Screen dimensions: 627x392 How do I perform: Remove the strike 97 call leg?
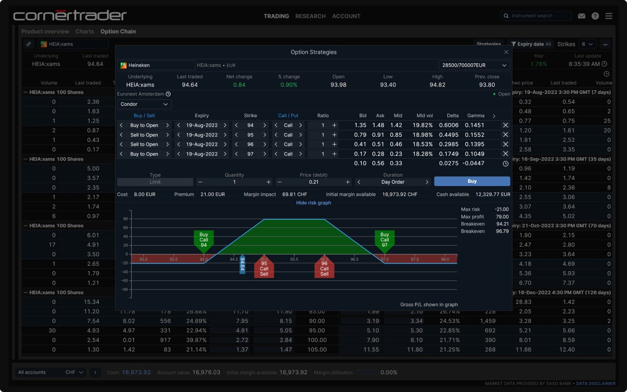(505, 154)
